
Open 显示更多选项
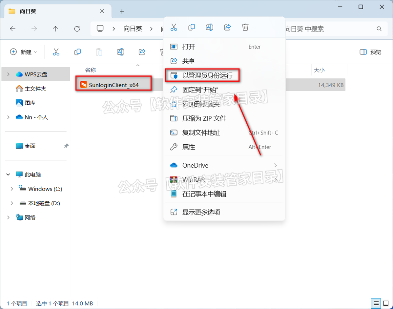(x=224, y=212)
